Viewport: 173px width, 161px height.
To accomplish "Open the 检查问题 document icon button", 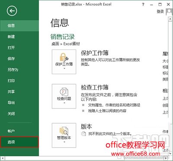I will coord(64,96).
